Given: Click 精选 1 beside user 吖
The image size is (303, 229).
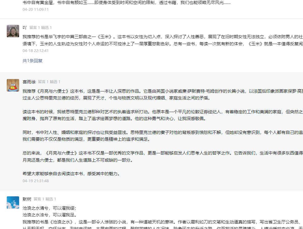Looking at the screenshot, I should 46,28.
